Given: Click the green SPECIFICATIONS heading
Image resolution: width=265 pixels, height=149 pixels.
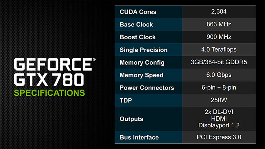Looking at the screenshot, I should [49, 93].
